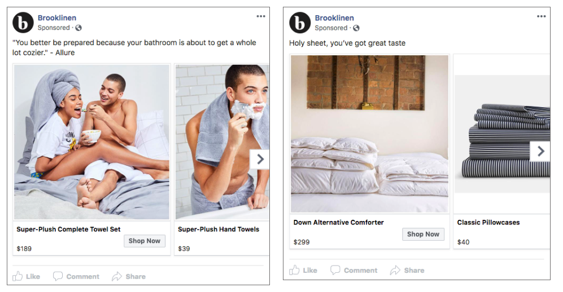Open the Brooklinen page name in the left ad
Image resolution: width=563 pixels, height=292 pixels.
click(57, 17)
